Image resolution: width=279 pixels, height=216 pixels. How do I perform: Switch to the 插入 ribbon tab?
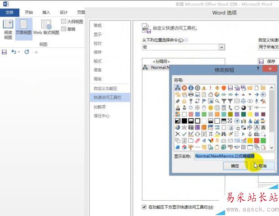tap(46, 12)
